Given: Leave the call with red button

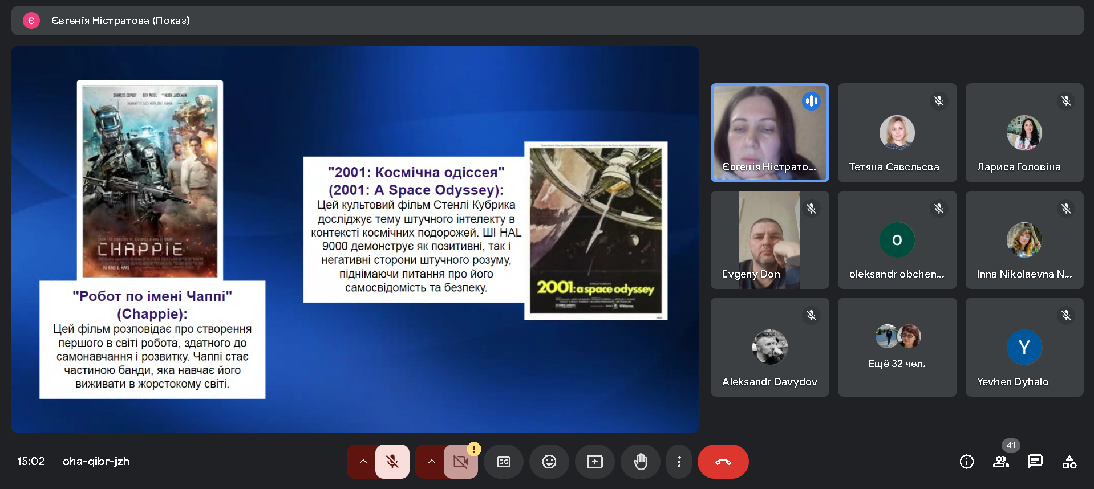Looking at the screenshot, I should [723, 462].
